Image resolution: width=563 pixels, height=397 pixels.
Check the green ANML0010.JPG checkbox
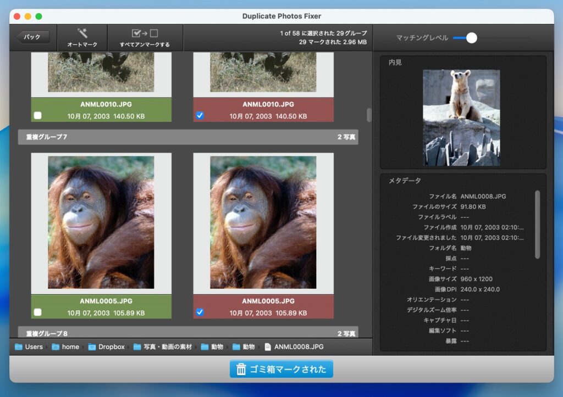pos(37,115)
